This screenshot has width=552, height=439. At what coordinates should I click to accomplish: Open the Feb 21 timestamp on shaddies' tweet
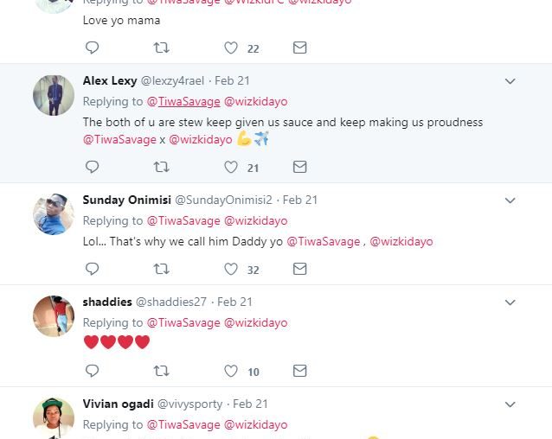point(234,302)
